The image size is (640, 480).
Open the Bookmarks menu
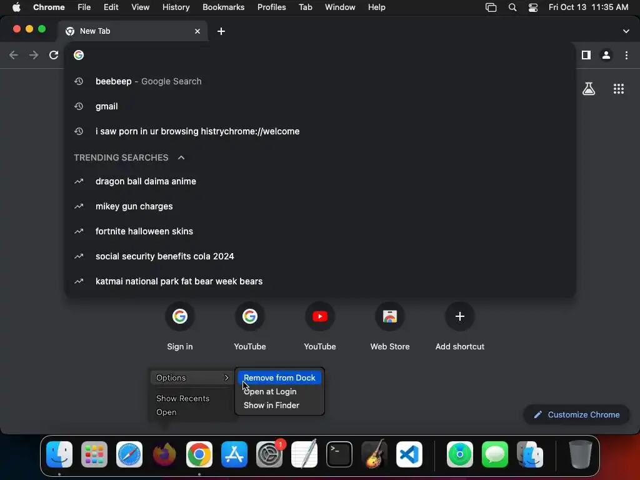click(x=223, y=7)
